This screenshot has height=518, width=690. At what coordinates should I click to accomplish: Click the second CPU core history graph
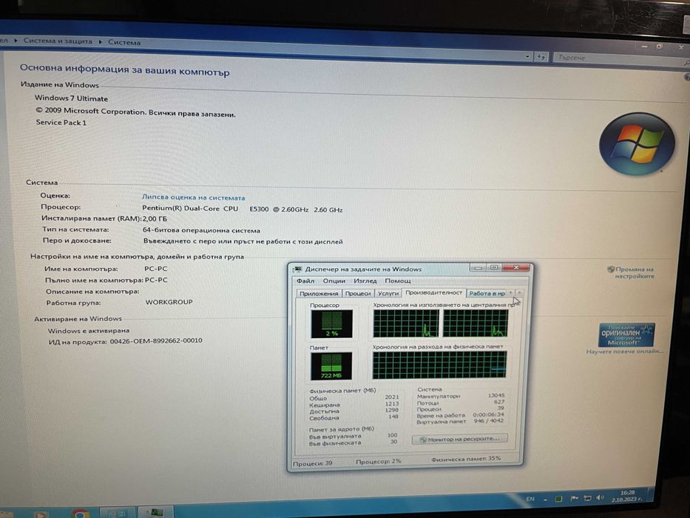[x=476, y=323]
